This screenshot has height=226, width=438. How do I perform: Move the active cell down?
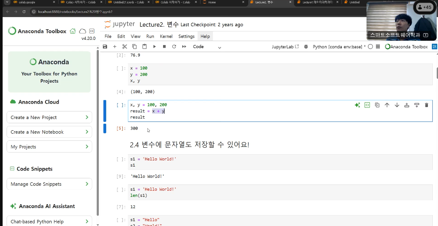point(396,105)
